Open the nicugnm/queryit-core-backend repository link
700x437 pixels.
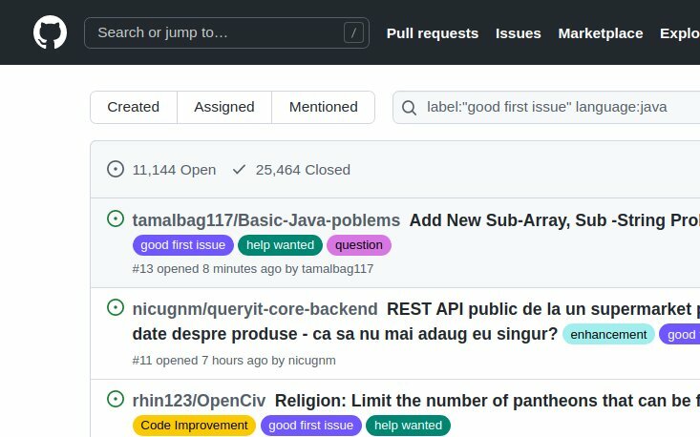click(x=255, y=309)
